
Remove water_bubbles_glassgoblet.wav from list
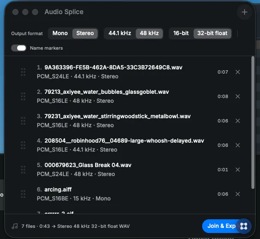pyautogui.click(x=238, y=96)
